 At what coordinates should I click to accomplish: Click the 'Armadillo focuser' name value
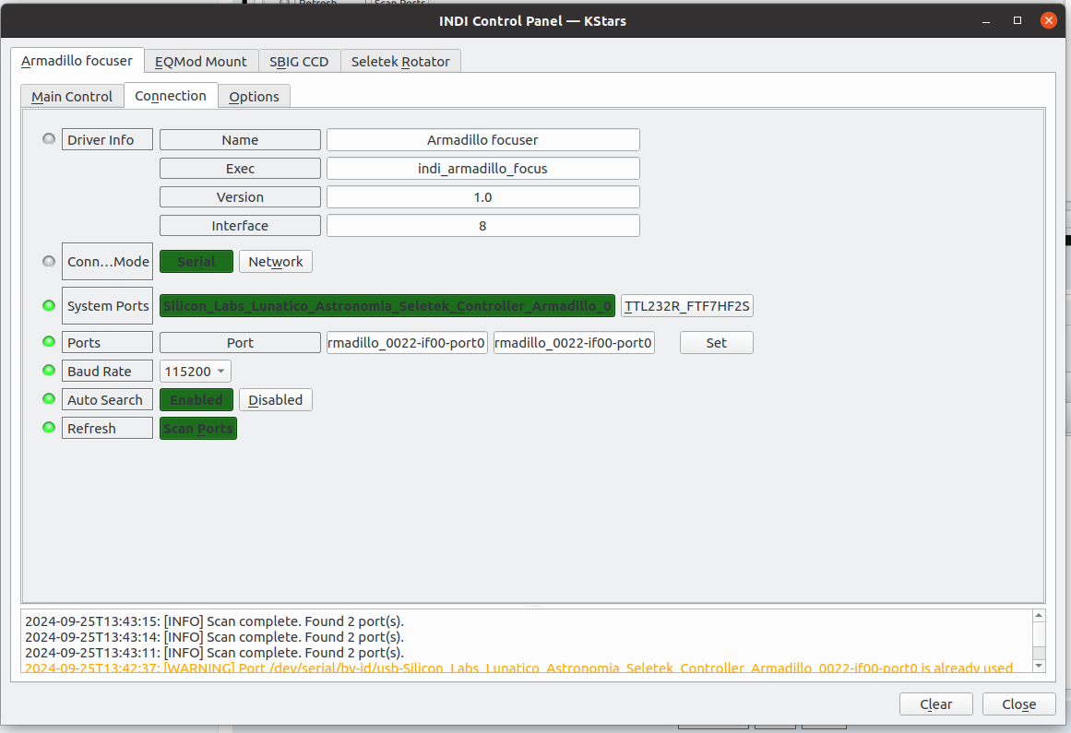click(482, 140)
